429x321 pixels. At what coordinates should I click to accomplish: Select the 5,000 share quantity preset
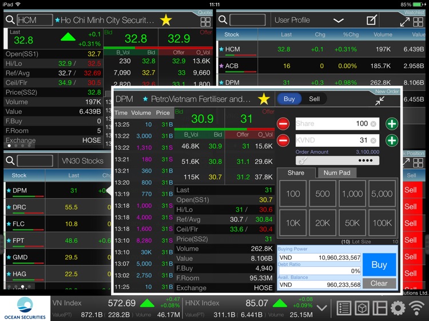382,194
